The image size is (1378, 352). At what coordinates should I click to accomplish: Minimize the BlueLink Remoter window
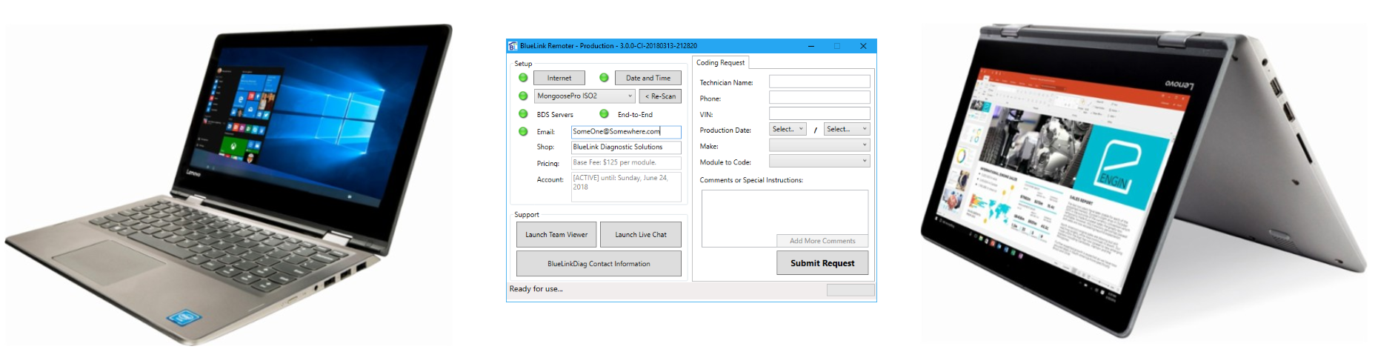811,46
